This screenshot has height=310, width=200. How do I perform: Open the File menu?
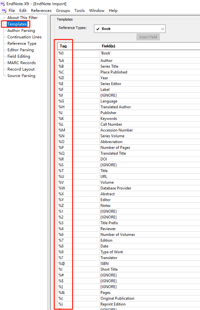[x=12, y=11]
